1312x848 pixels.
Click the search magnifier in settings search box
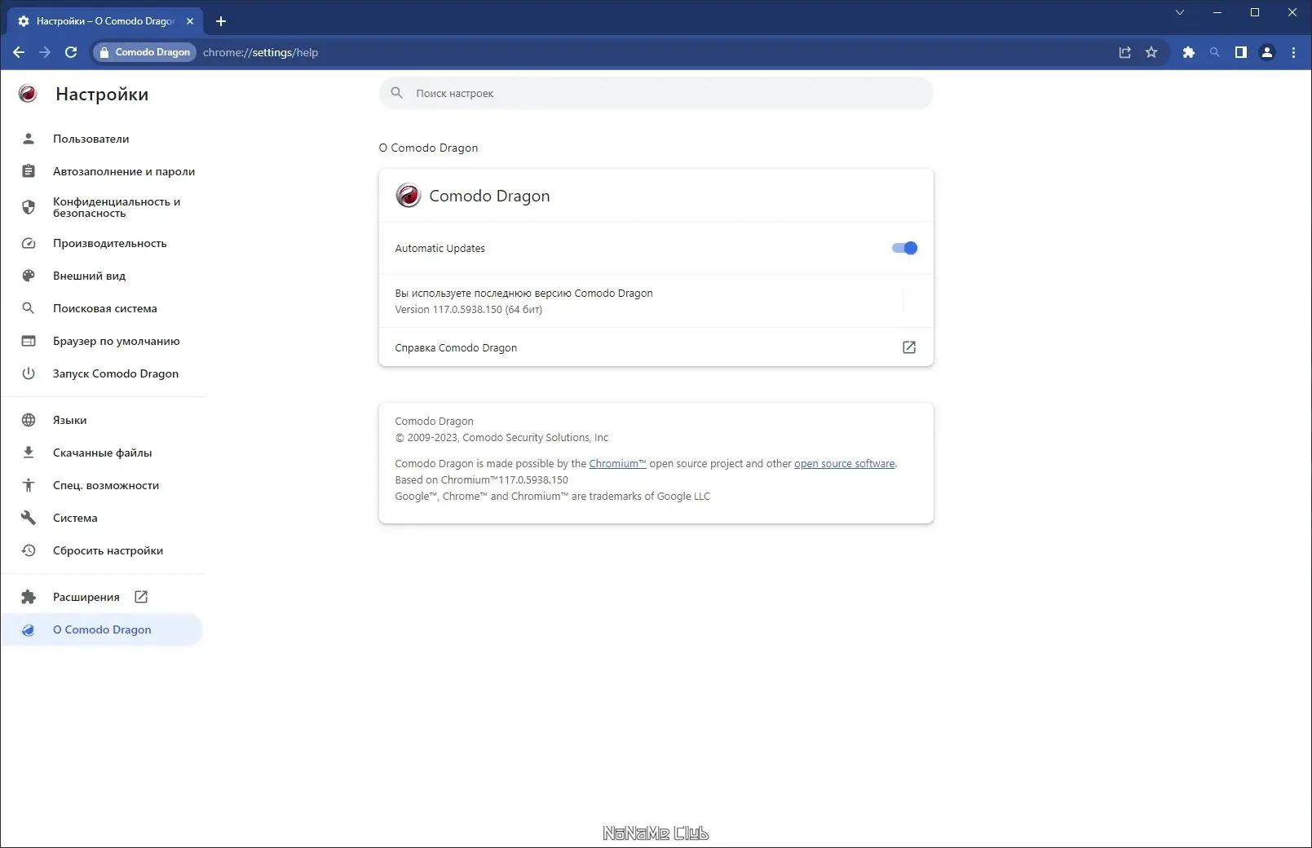pos(397,93)
